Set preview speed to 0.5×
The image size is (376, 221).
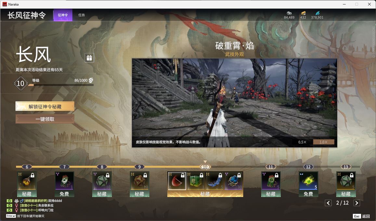pyautogui.click(x=302, y=142)
